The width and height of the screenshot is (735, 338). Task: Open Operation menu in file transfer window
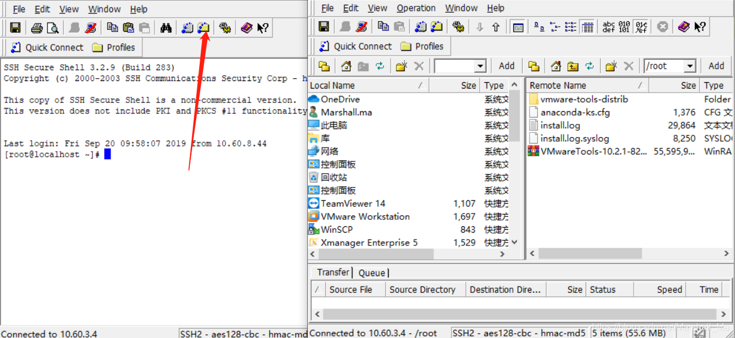pos(416,8)
